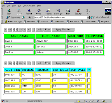
Task: Click Post above the holdings table
Action: tap(48, 63)
